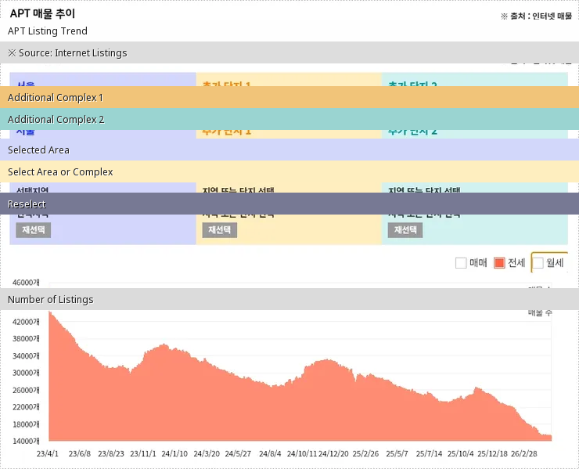Click the 26/2/28 x-axis date label

535,453
